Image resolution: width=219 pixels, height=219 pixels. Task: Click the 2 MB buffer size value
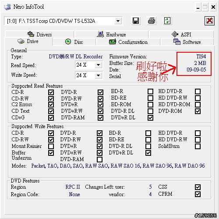(200, 63)
